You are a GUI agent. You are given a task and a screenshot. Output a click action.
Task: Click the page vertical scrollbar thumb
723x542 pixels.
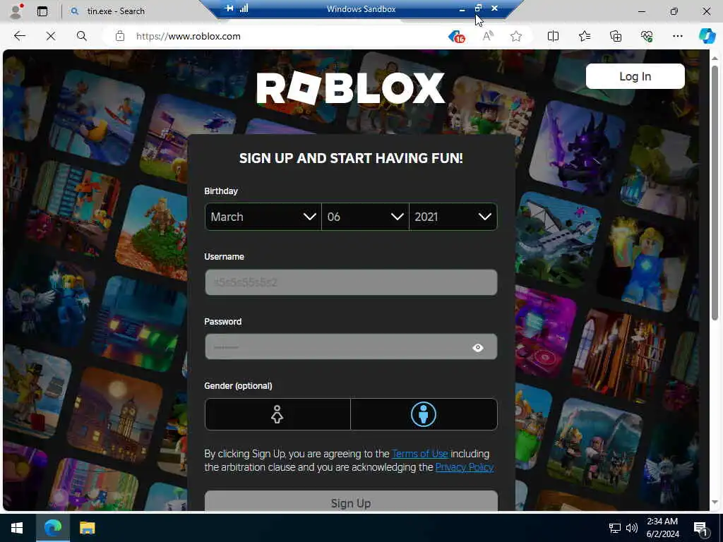pyautogui.click(x=715, y=193)
